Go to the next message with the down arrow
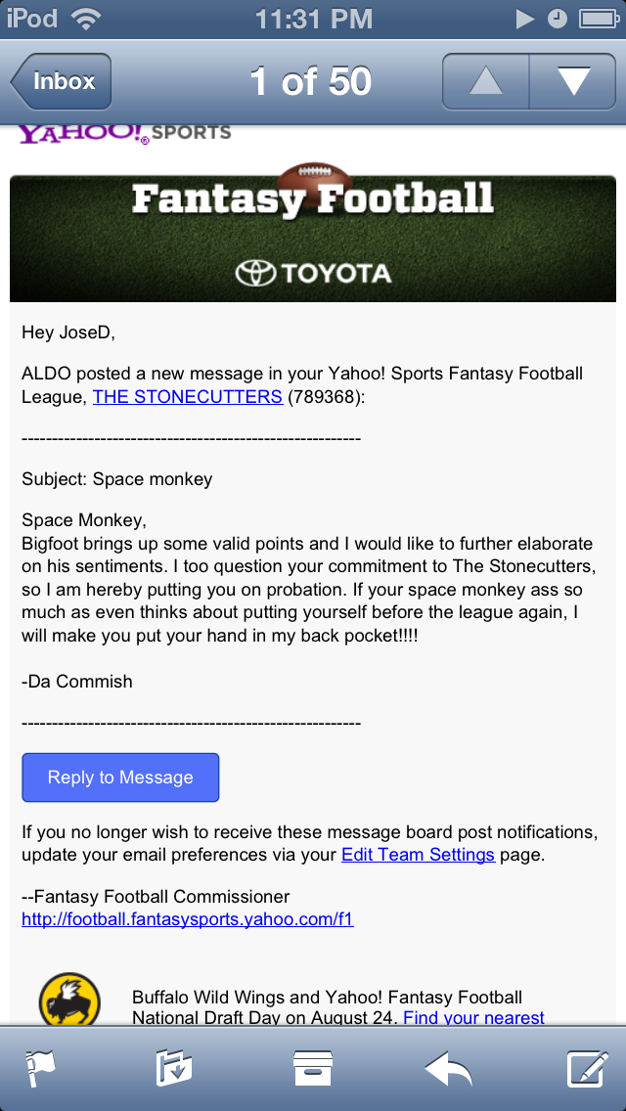This screenshot has width=626, height=1111. (573, 81)
